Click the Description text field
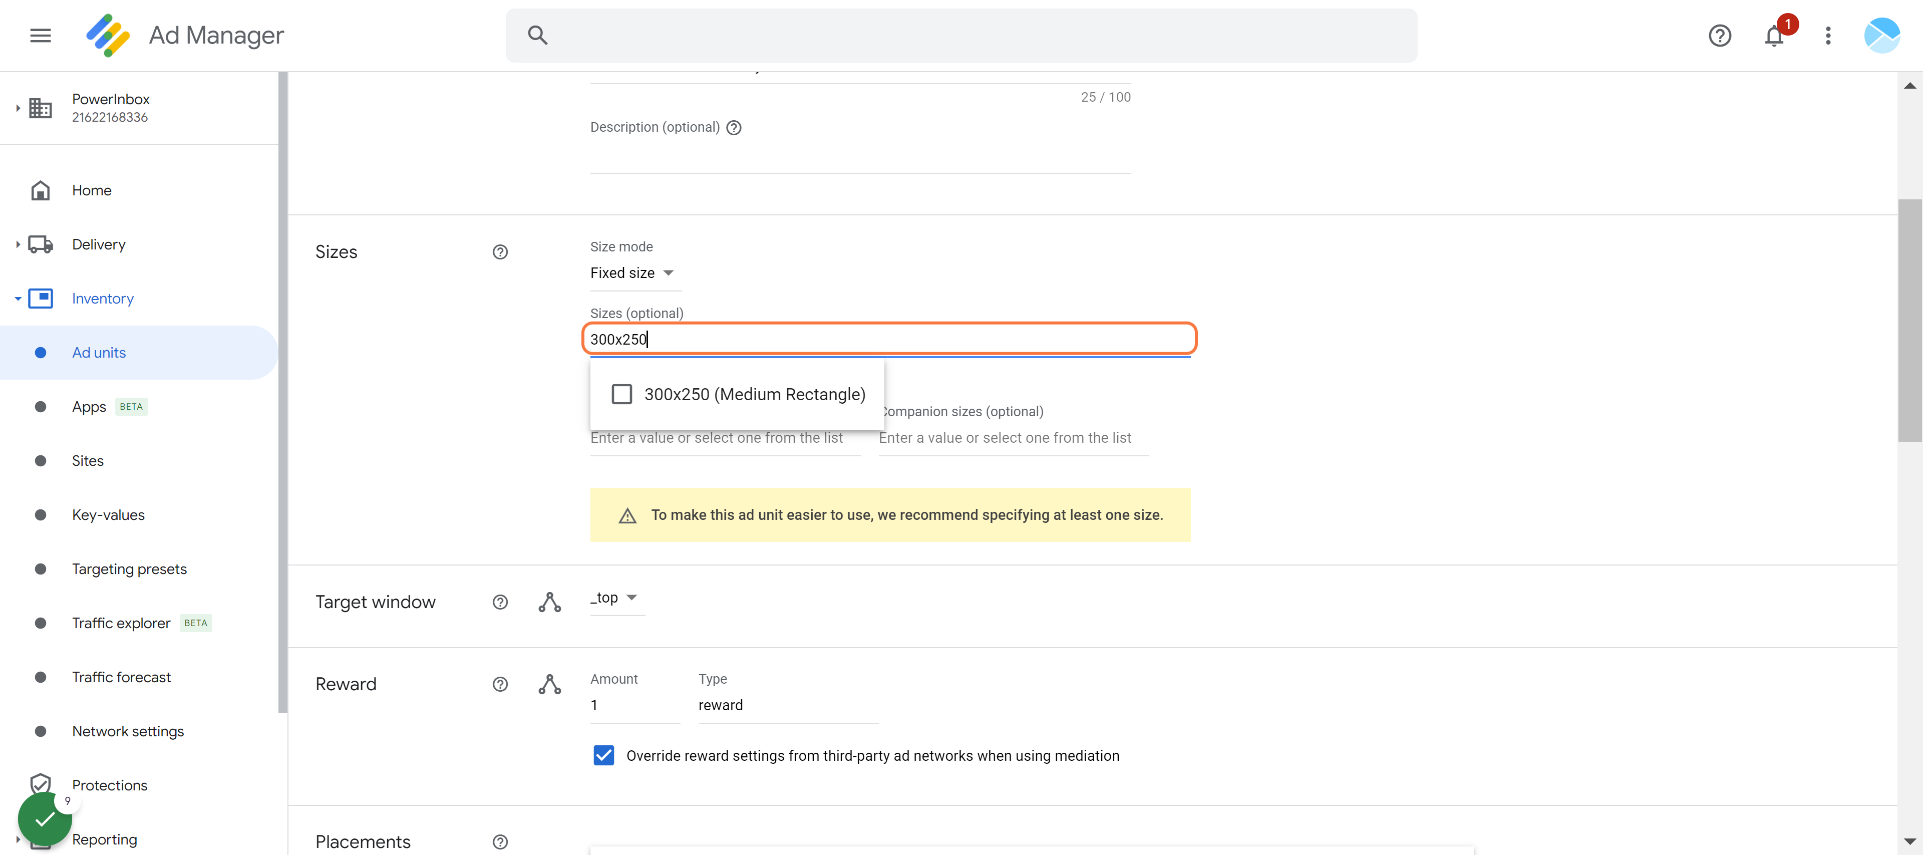 pyautogui.click(x=860, y=157)
